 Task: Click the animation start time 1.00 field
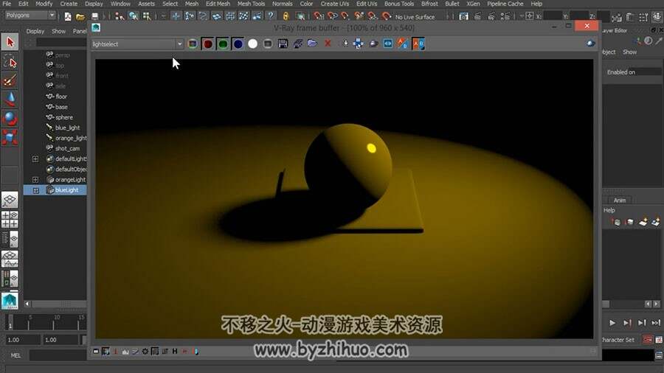24,340
